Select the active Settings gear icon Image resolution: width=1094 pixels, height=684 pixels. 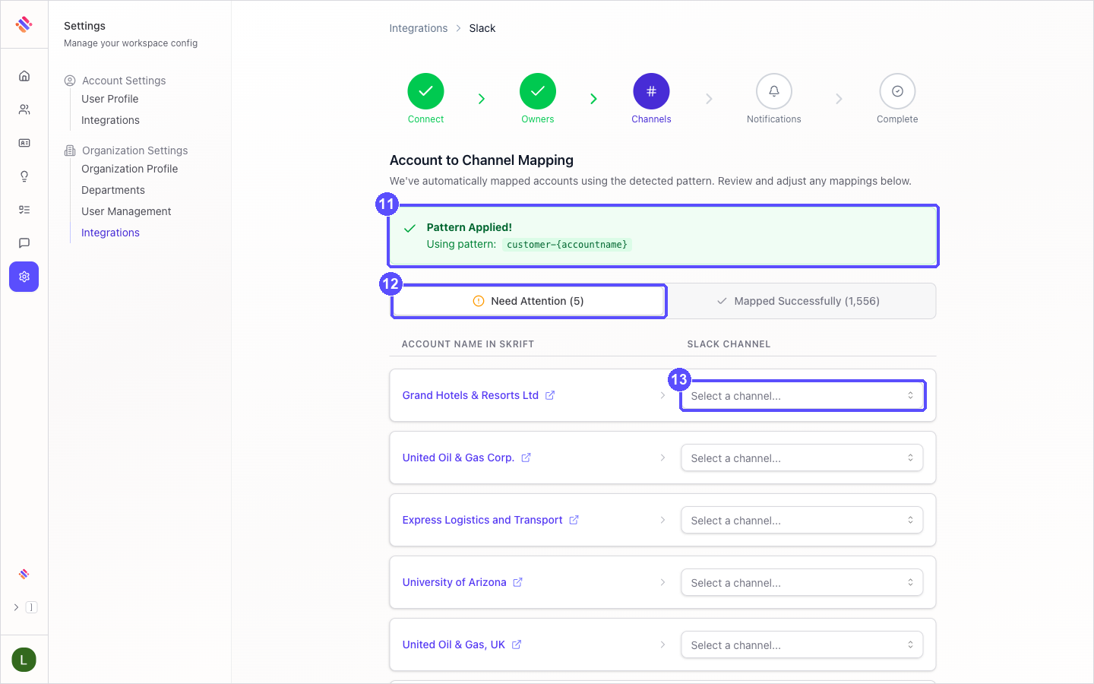coord(24,277)
